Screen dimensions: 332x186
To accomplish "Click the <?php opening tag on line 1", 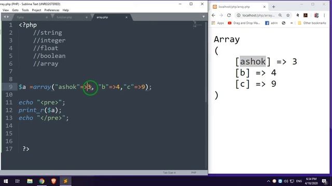I will pos(27,25).
